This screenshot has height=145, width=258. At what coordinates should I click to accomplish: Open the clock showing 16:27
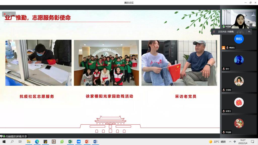[243, 141]
